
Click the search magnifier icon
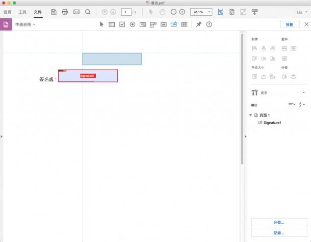coord(88,12)
